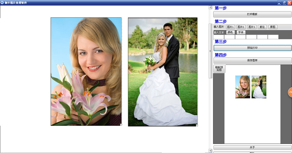This screenshot has height=153, width=292.
Task: Refresh preview with 刷新预览图 button
Action: click(x=219, y=69)
